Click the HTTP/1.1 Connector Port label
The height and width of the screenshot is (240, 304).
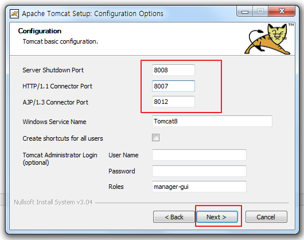click(x=57, y=86)
